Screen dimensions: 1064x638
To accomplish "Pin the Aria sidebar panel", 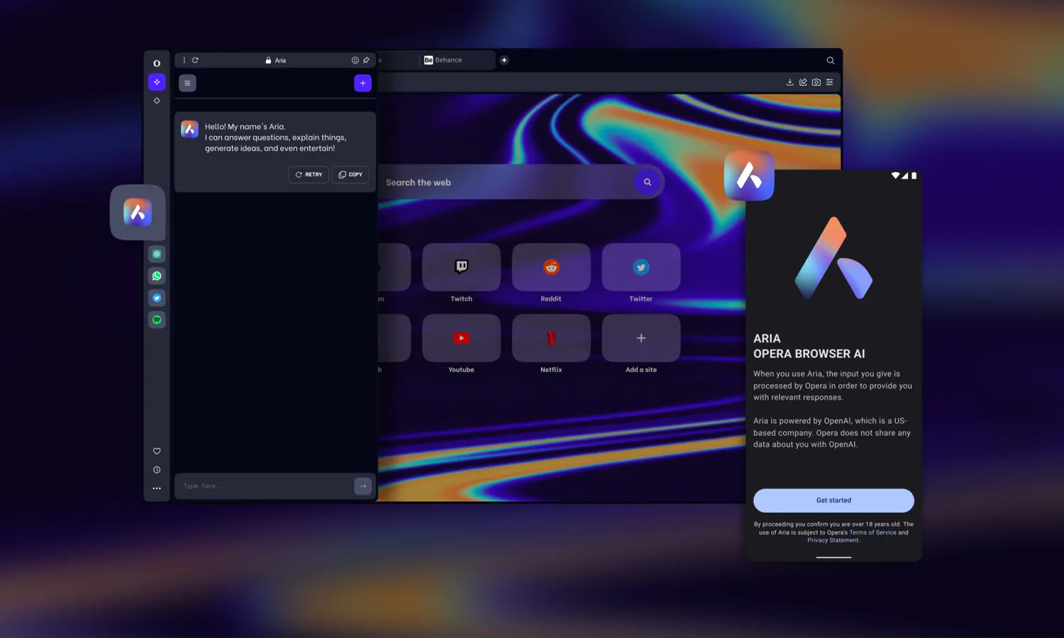I will tap(366, 60).
